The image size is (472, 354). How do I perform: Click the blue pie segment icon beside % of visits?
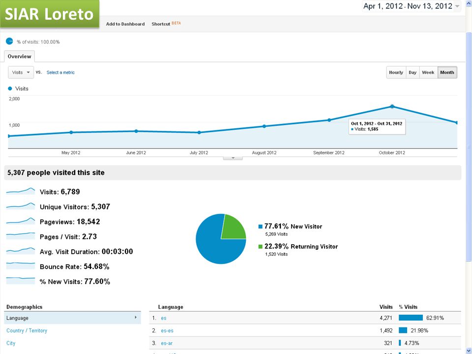9,41
